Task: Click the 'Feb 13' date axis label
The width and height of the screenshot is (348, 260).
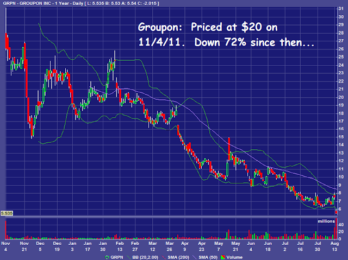Action: (120, 246)
